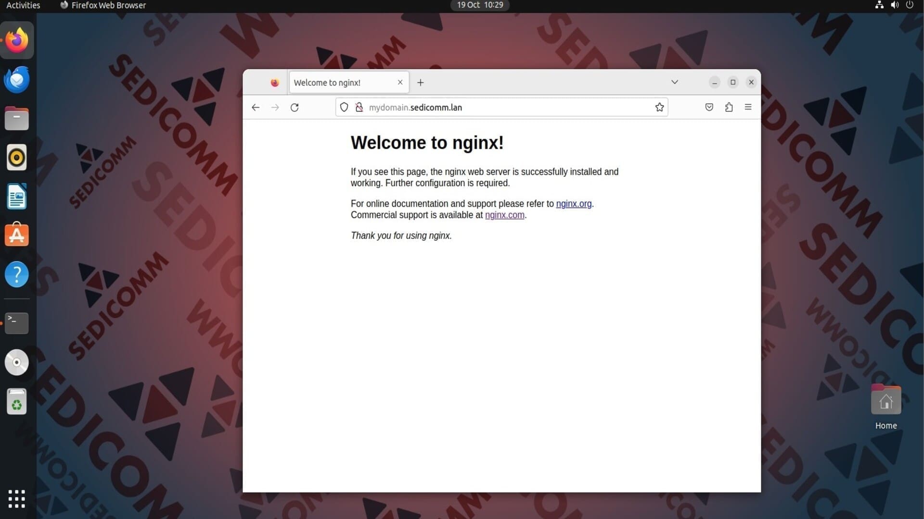Select the Welcome to nginx! tab
This screenshot has width=924, height=519.
(x=349, y=83)
